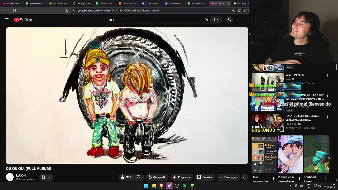Go back with the browser back arrow
338x190 pixels.
pyautogui.click(x=4, y=11)
